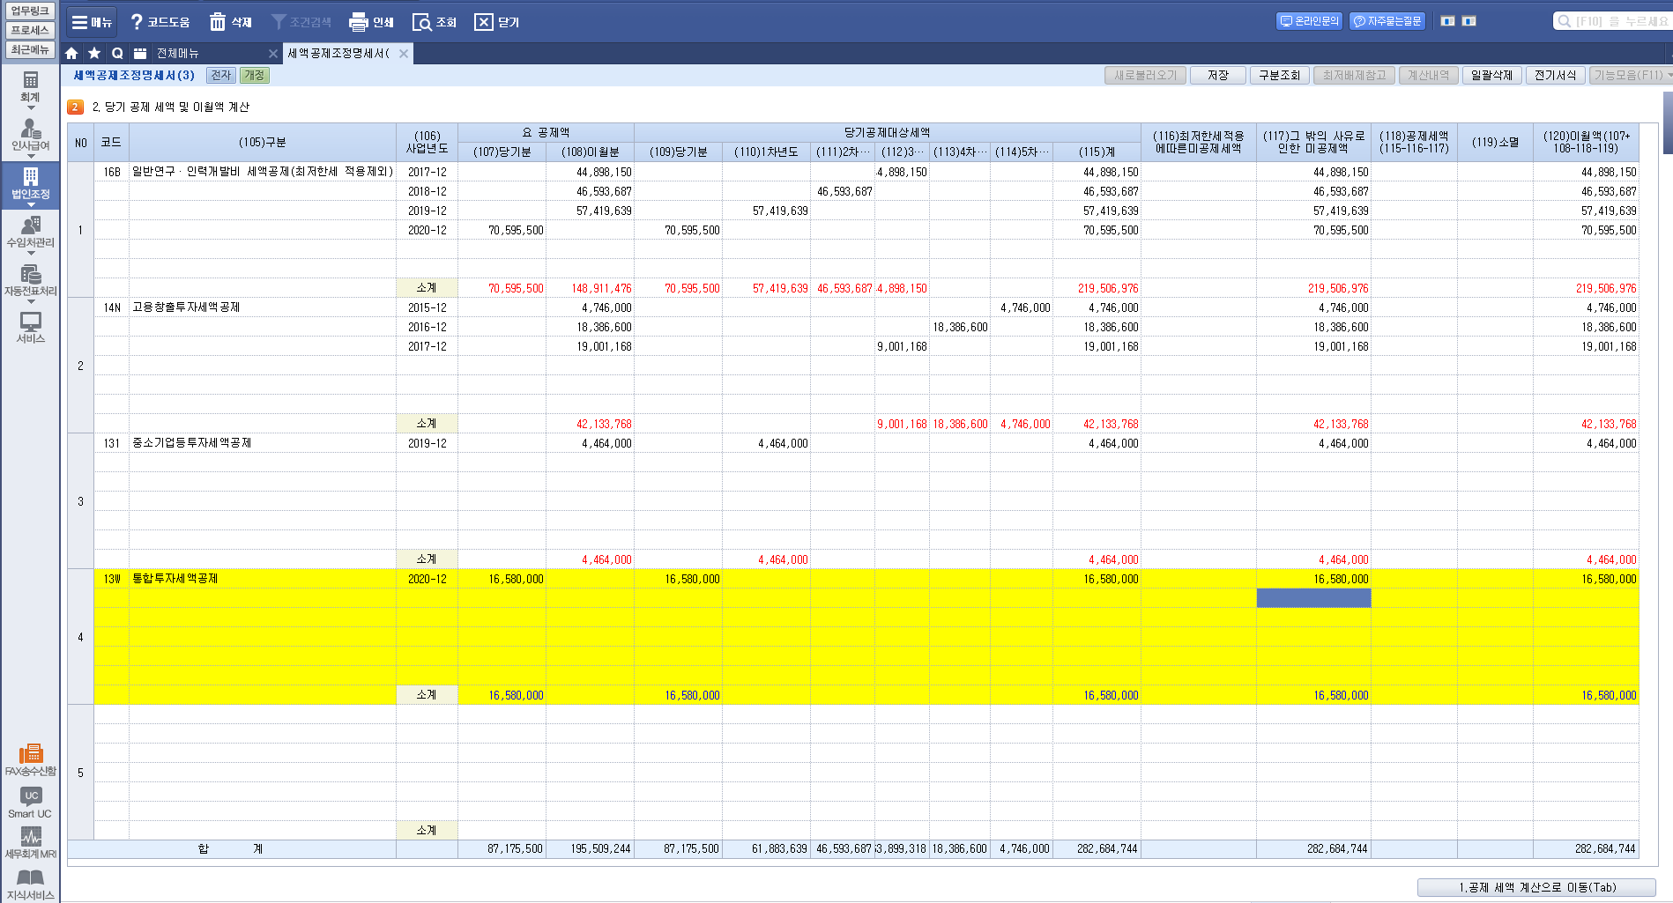Click code cell 14N

[111, 307]
